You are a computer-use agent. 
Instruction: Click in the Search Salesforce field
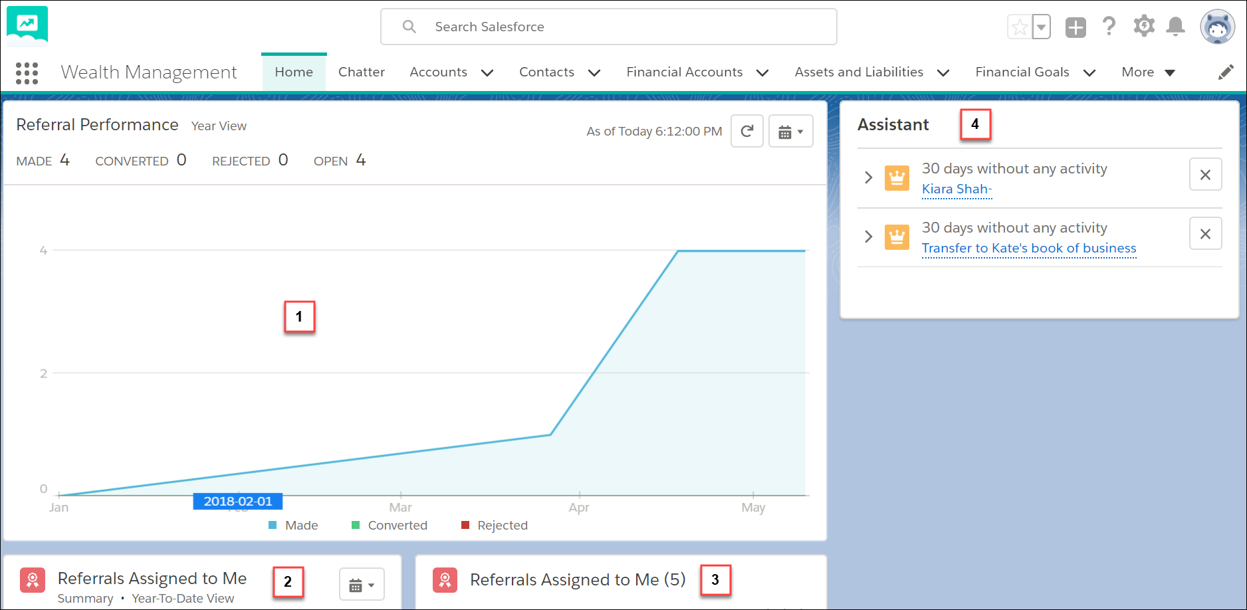point(609,27)
